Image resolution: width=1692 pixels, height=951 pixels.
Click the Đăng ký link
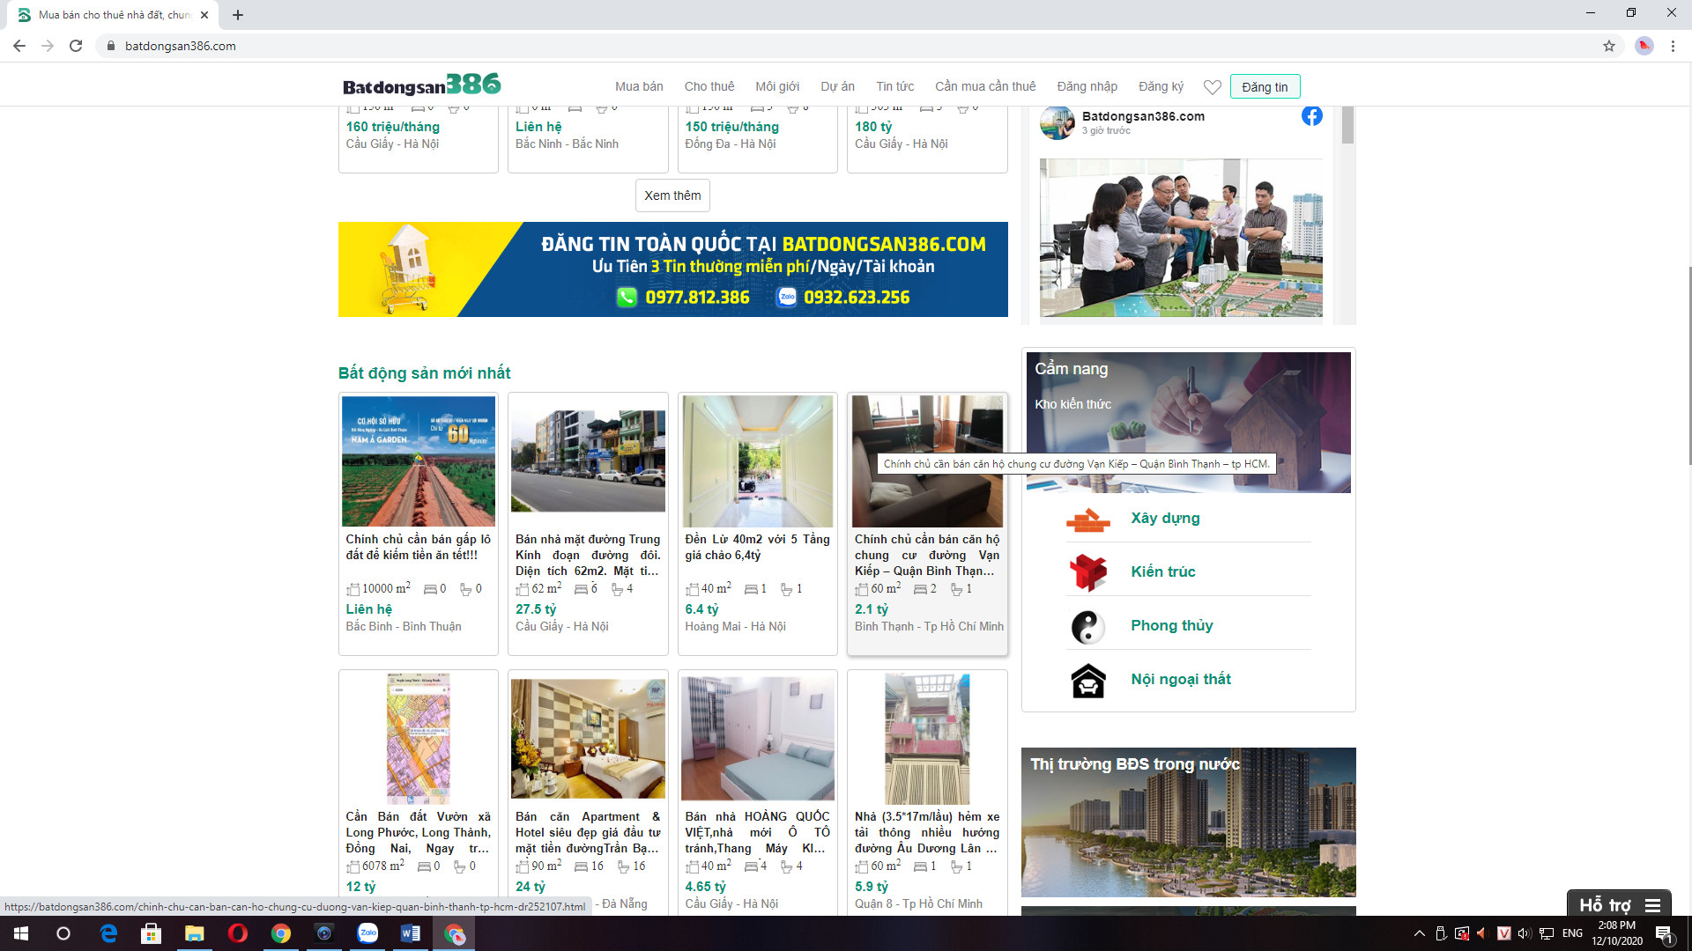click(1161, 86)
